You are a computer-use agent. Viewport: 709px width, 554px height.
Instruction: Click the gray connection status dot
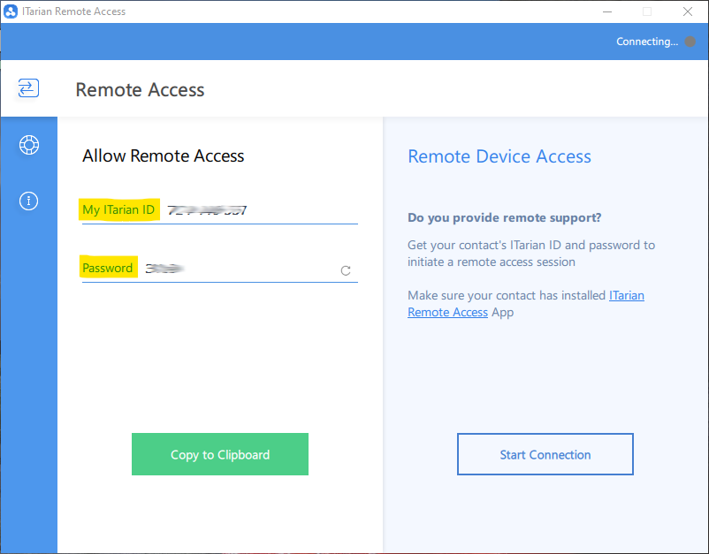690,42
